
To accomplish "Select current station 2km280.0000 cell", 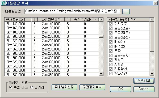I will point(18,54).
